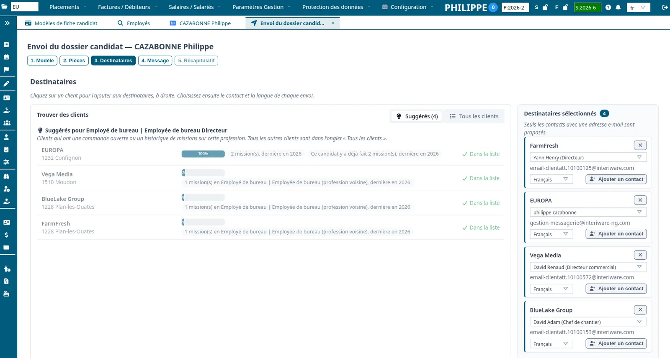Click the logout icon in the top bar
The height and width of the screenshot is (358, 670).
tap(665, 8)
